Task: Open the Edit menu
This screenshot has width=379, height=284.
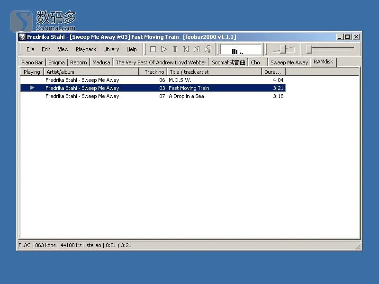Action: point(46,49)
